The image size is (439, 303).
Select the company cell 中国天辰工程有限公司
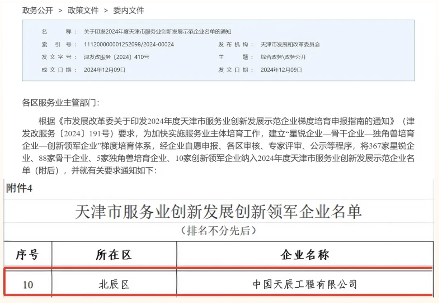(x=305, y=285)
